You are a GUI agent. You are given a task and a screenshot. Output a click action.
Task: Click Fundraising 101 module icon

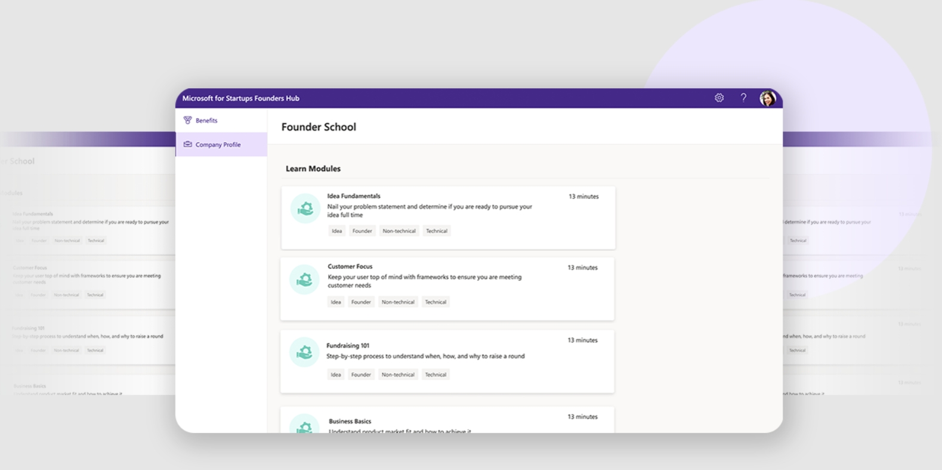click(x=304, y=352)
